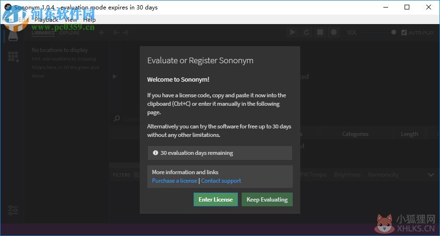Open the Help menu

point(89,20)
